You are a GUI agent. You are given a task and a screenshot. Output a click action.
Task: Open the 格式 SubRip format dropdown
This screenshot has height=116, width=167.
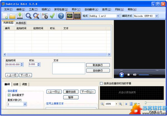tap(118, 16)
